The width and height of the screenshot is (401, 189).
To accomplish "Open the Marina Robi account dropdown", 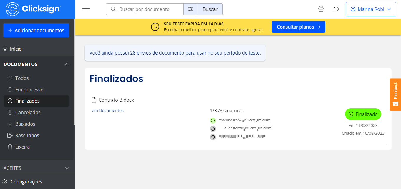I will [x=371, y=9].
